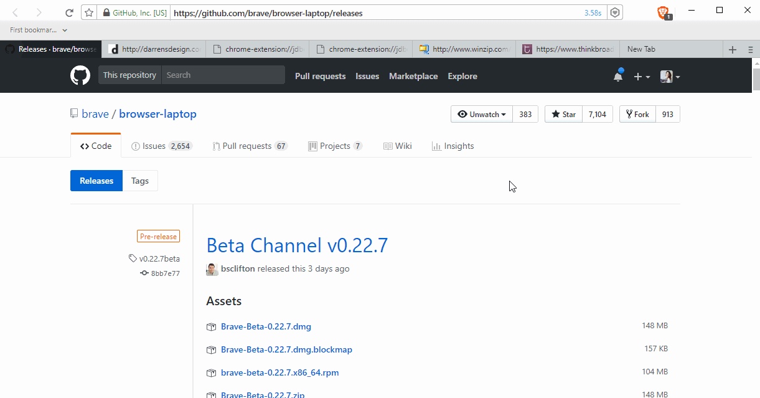Open the plus create-new dropdown

click(641, 76)
